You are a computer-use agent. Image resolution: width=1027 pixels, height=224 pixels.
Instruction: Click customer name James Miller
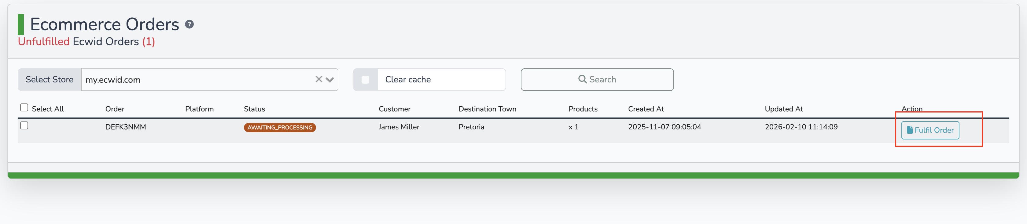point(399,127)
